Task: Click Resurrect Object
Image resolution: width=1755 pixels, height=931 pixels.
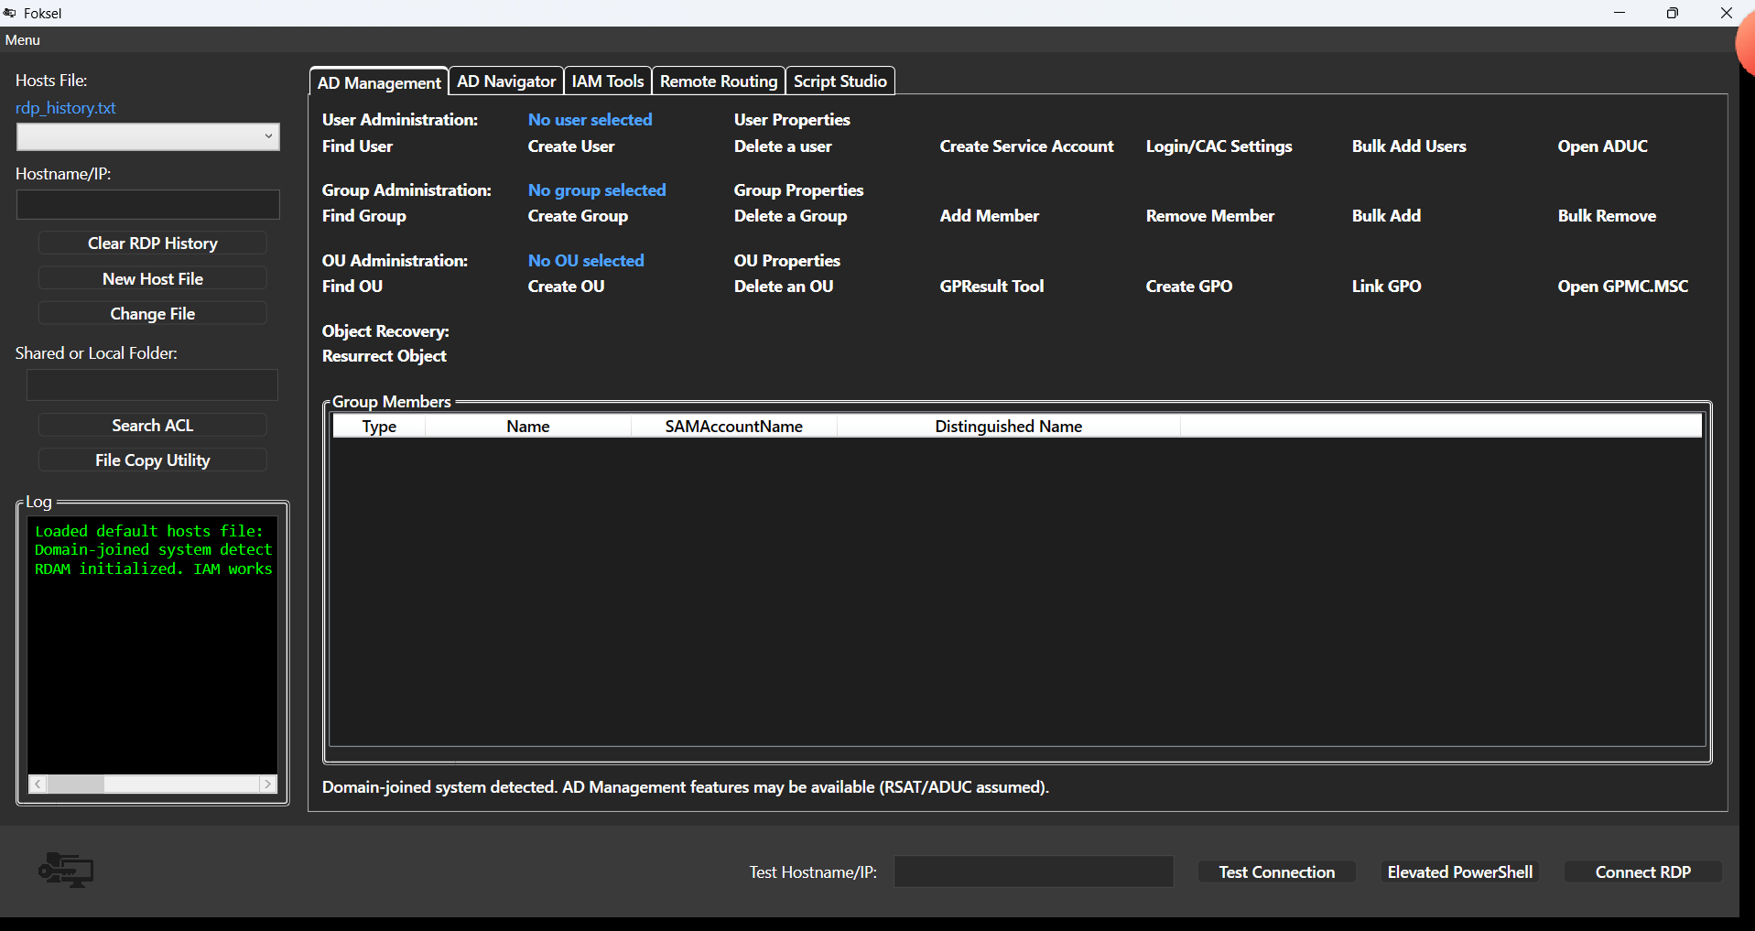Action: 385,356
